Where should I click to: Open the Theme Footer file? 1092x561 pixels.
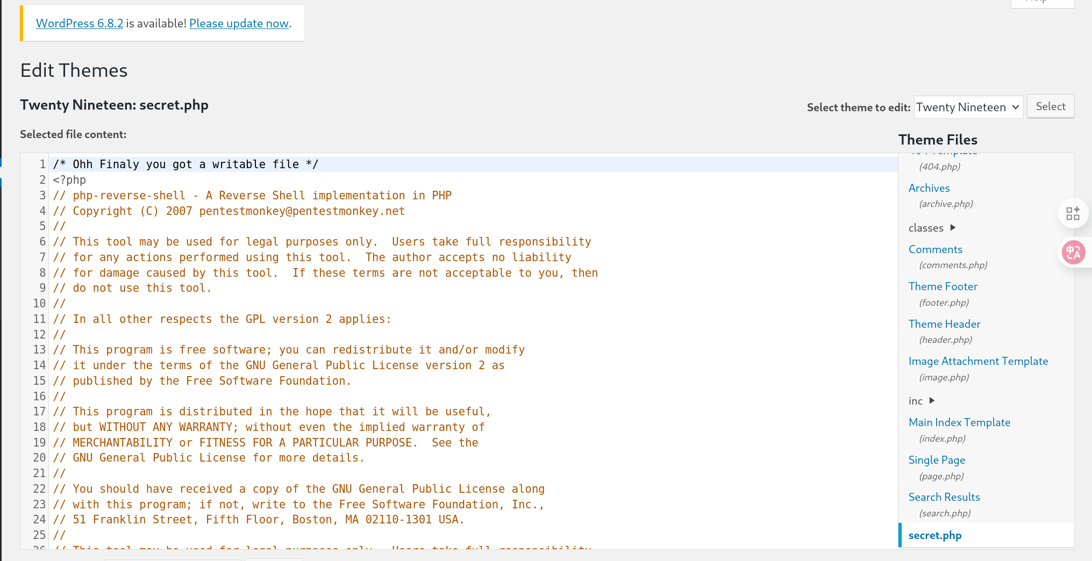[943, 286]
